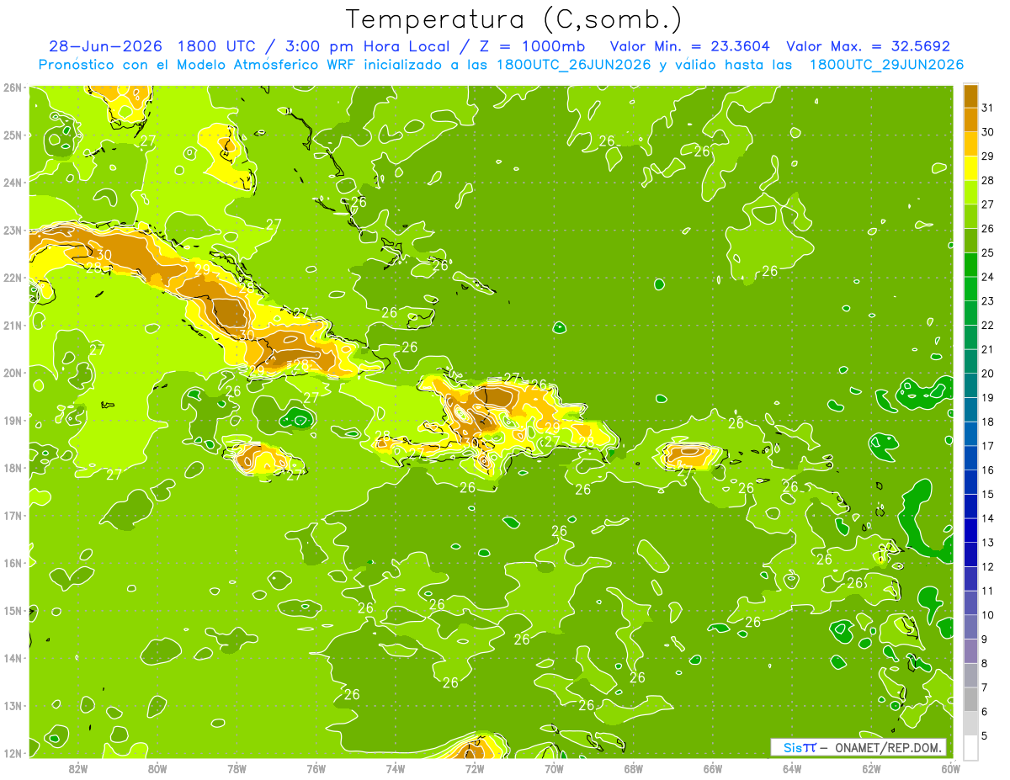Click the purple legend swatch between 9 and 10
1010x780 pixels.
click(970, 627)
